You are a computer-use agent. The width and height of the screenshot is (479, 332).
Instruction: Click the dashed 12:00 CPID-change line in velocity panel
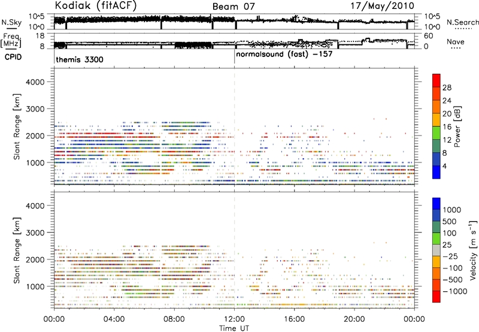pos(235,250)
